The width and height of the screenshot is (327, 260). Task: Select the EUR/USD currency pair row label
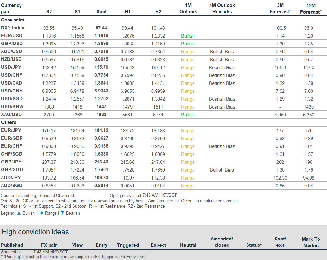click(12, 36)
